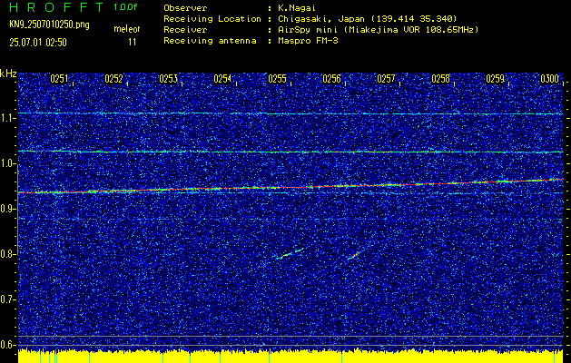Click the 0.9 frequency axis label
This screenshot has width=571, height=363.
(x=7, y=209)
